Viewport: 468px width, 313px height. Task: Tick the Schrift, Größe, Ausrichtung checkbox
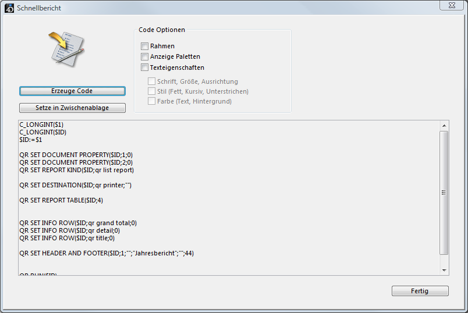[x=151, y=81]
